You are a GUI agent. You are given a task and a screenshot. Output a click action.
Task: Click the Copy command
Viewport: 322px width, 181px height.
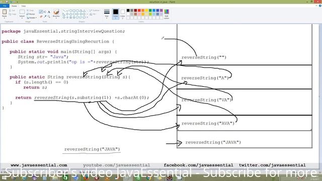click(12, 14)
